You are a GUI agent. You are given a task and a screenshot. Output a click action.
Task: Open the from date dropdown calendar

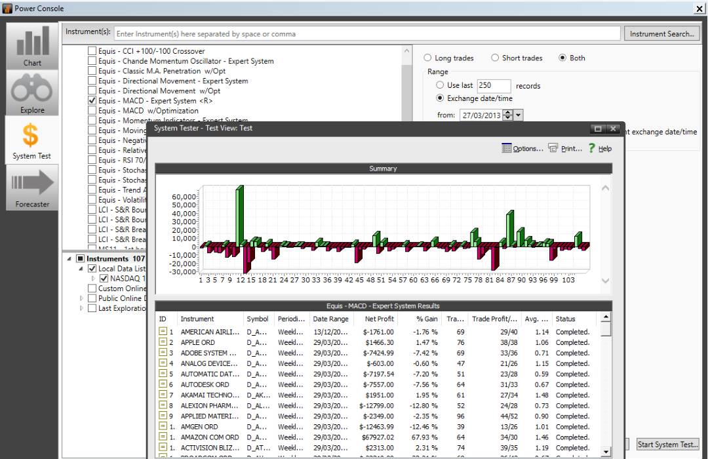(518, 114)
